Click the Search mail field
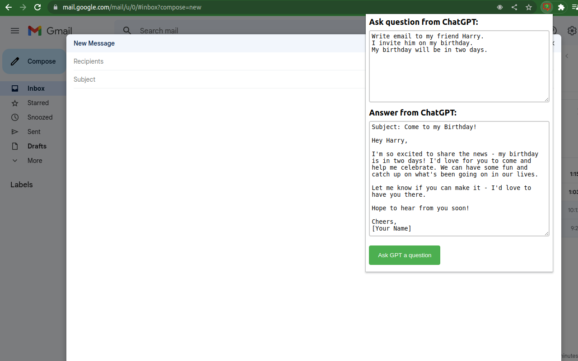 point(159,31)
